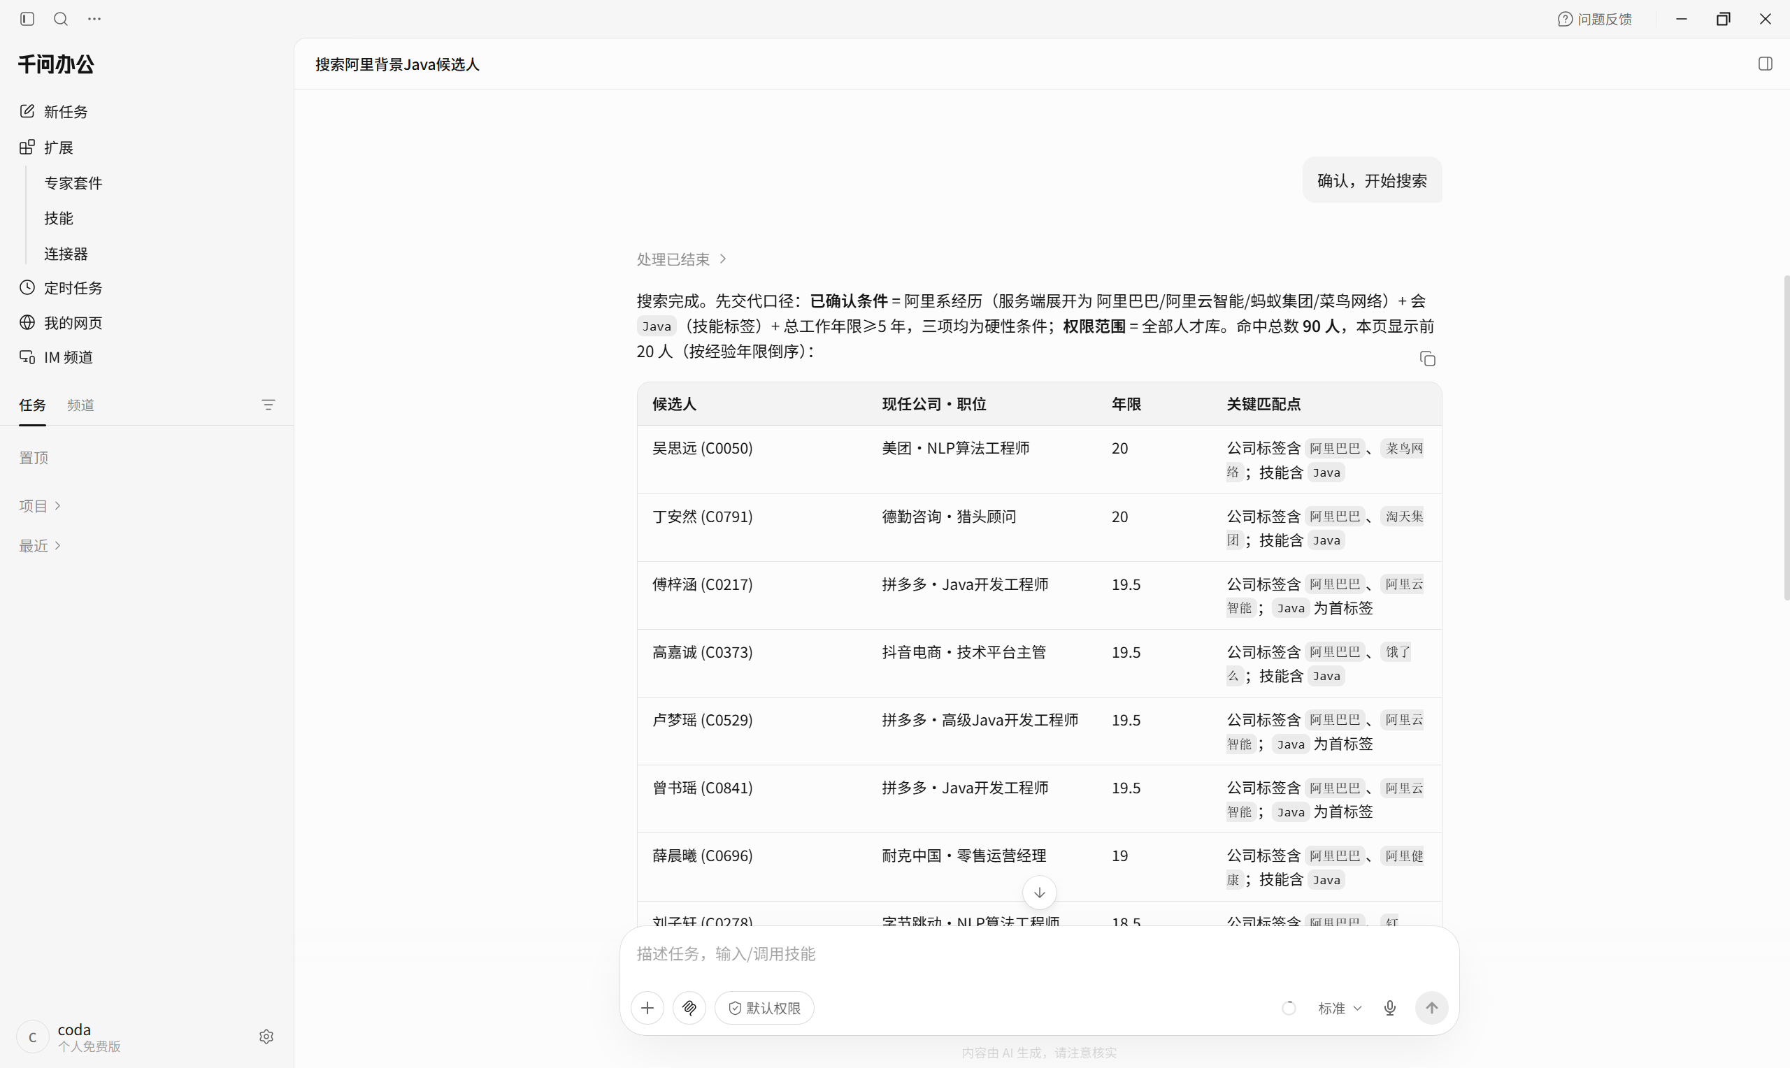The height and width of the screenshot is (1068, 1790).
Task: Click the scroll-to-bottom arrow button
Action: pyautogui.click(x=1039, y=893)
